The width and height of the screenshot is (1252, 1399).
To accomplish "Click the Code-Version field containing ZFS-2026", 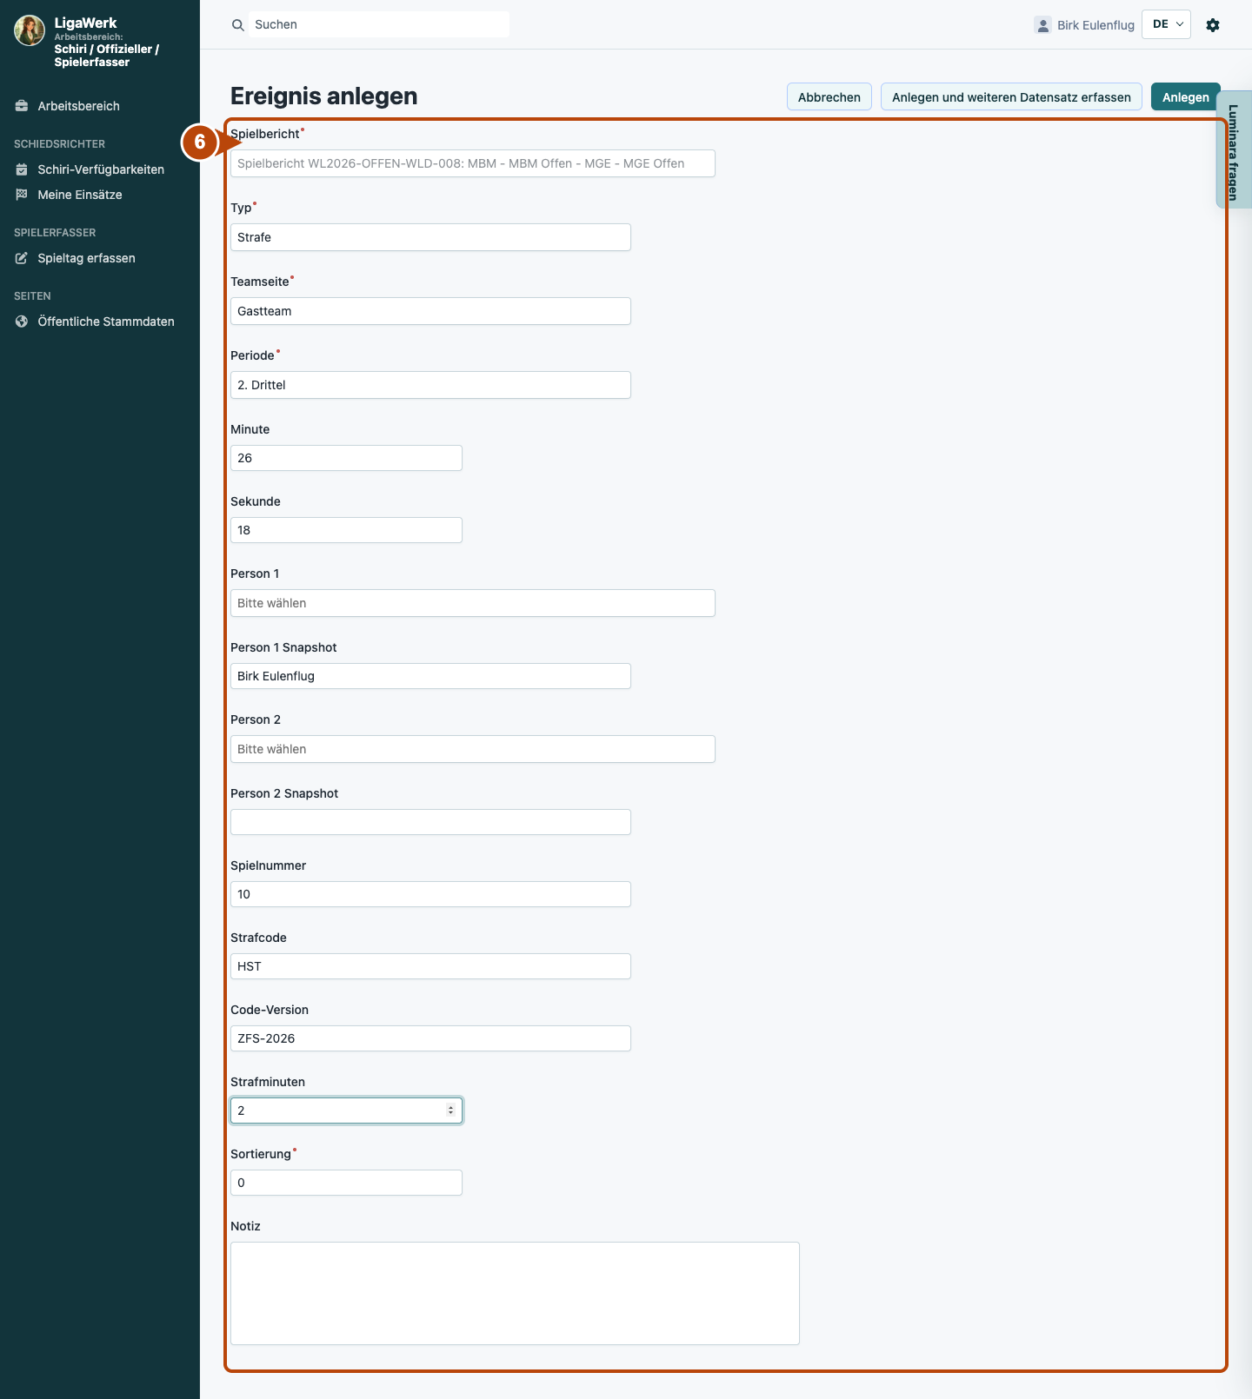I will tap(430, 1038).
